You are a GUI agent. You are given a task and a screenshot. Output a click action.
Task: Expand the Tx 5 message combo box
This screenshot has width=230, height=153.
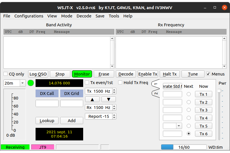179,126
